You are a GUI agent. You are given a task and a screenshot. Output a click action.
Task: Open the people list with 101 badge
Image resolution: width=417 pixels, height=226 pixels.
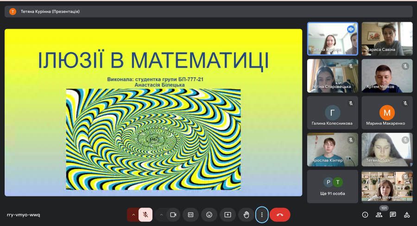[379, 215]
